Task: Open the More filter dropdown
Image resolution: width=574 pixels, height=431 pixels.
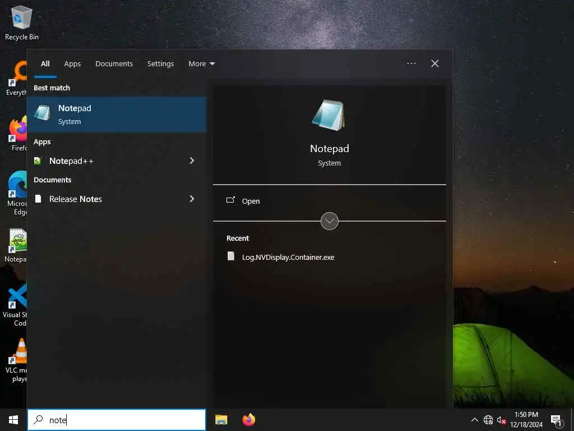Action: click(201, 64)
